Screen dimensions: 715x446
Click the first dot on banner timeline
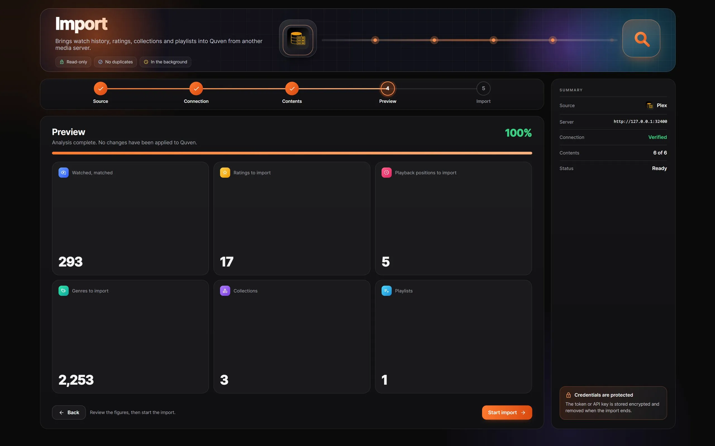[x=375, y=40]
